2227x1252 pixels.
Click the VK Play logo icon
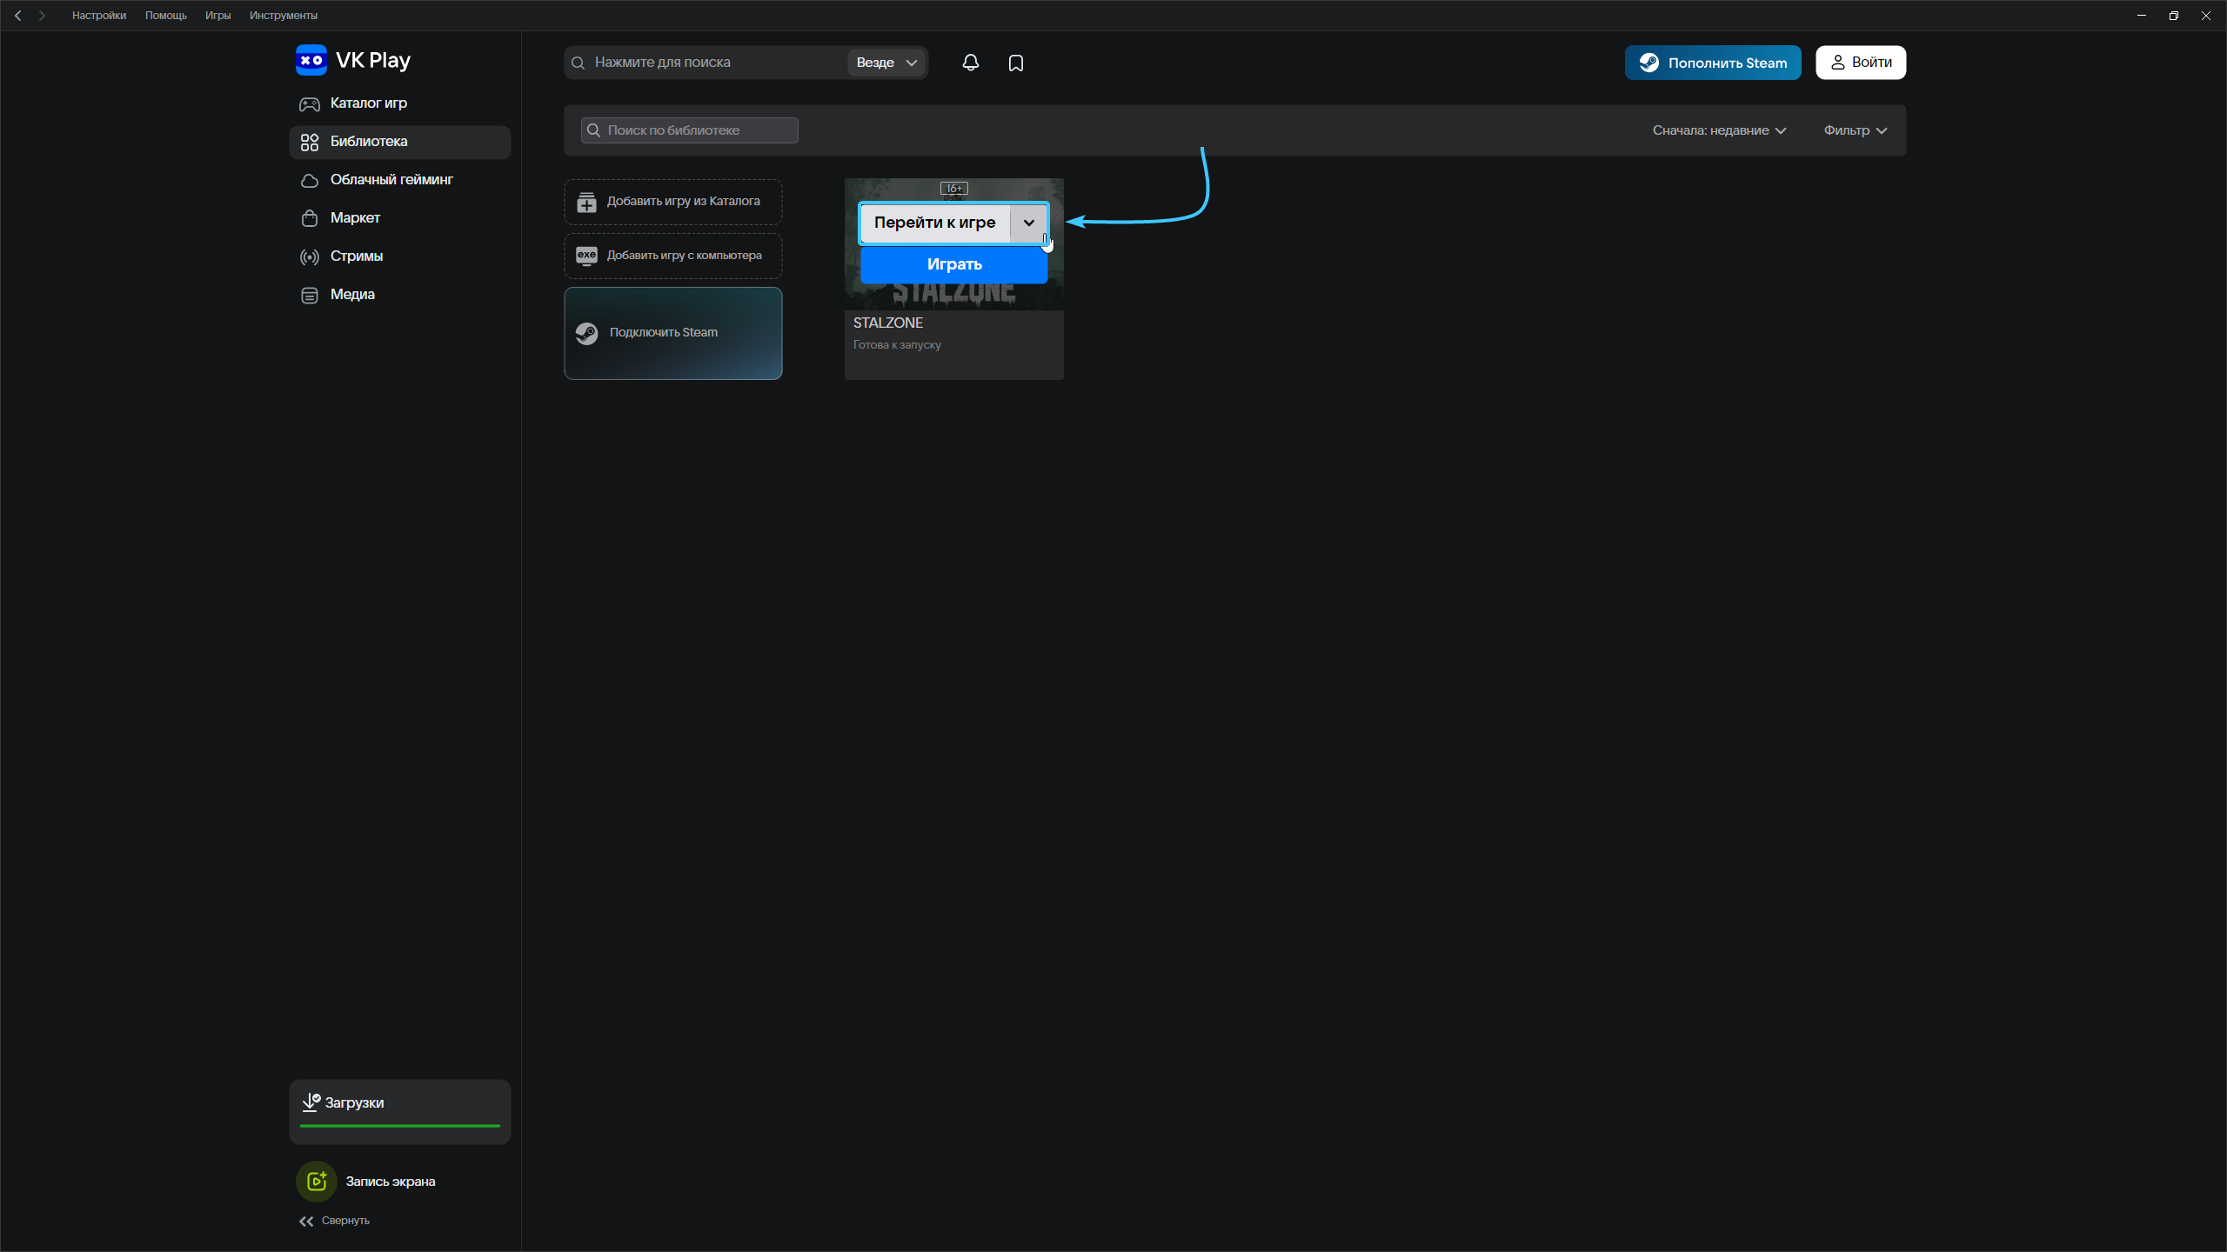(x=311, y=60)
